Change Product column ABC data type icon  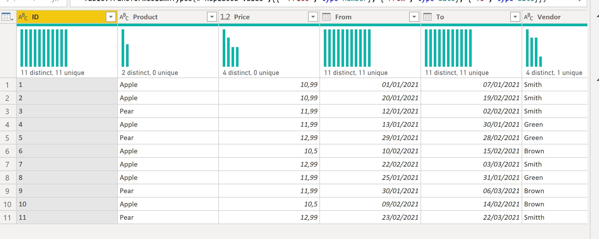[x=124, y=17]
